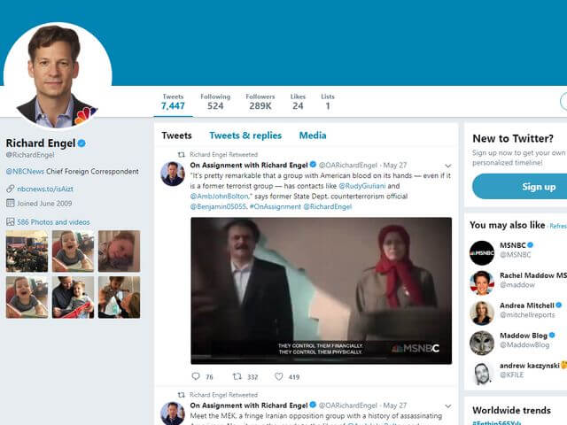Open the bottom-left thumbnail of a laughing baby
This screenshot has height=425, width=567.
27,297
